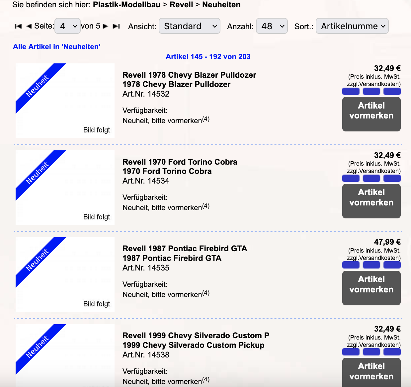
Task: Click the Pontiac Firebird GTA placeholder image
Action: click(65, 274)
